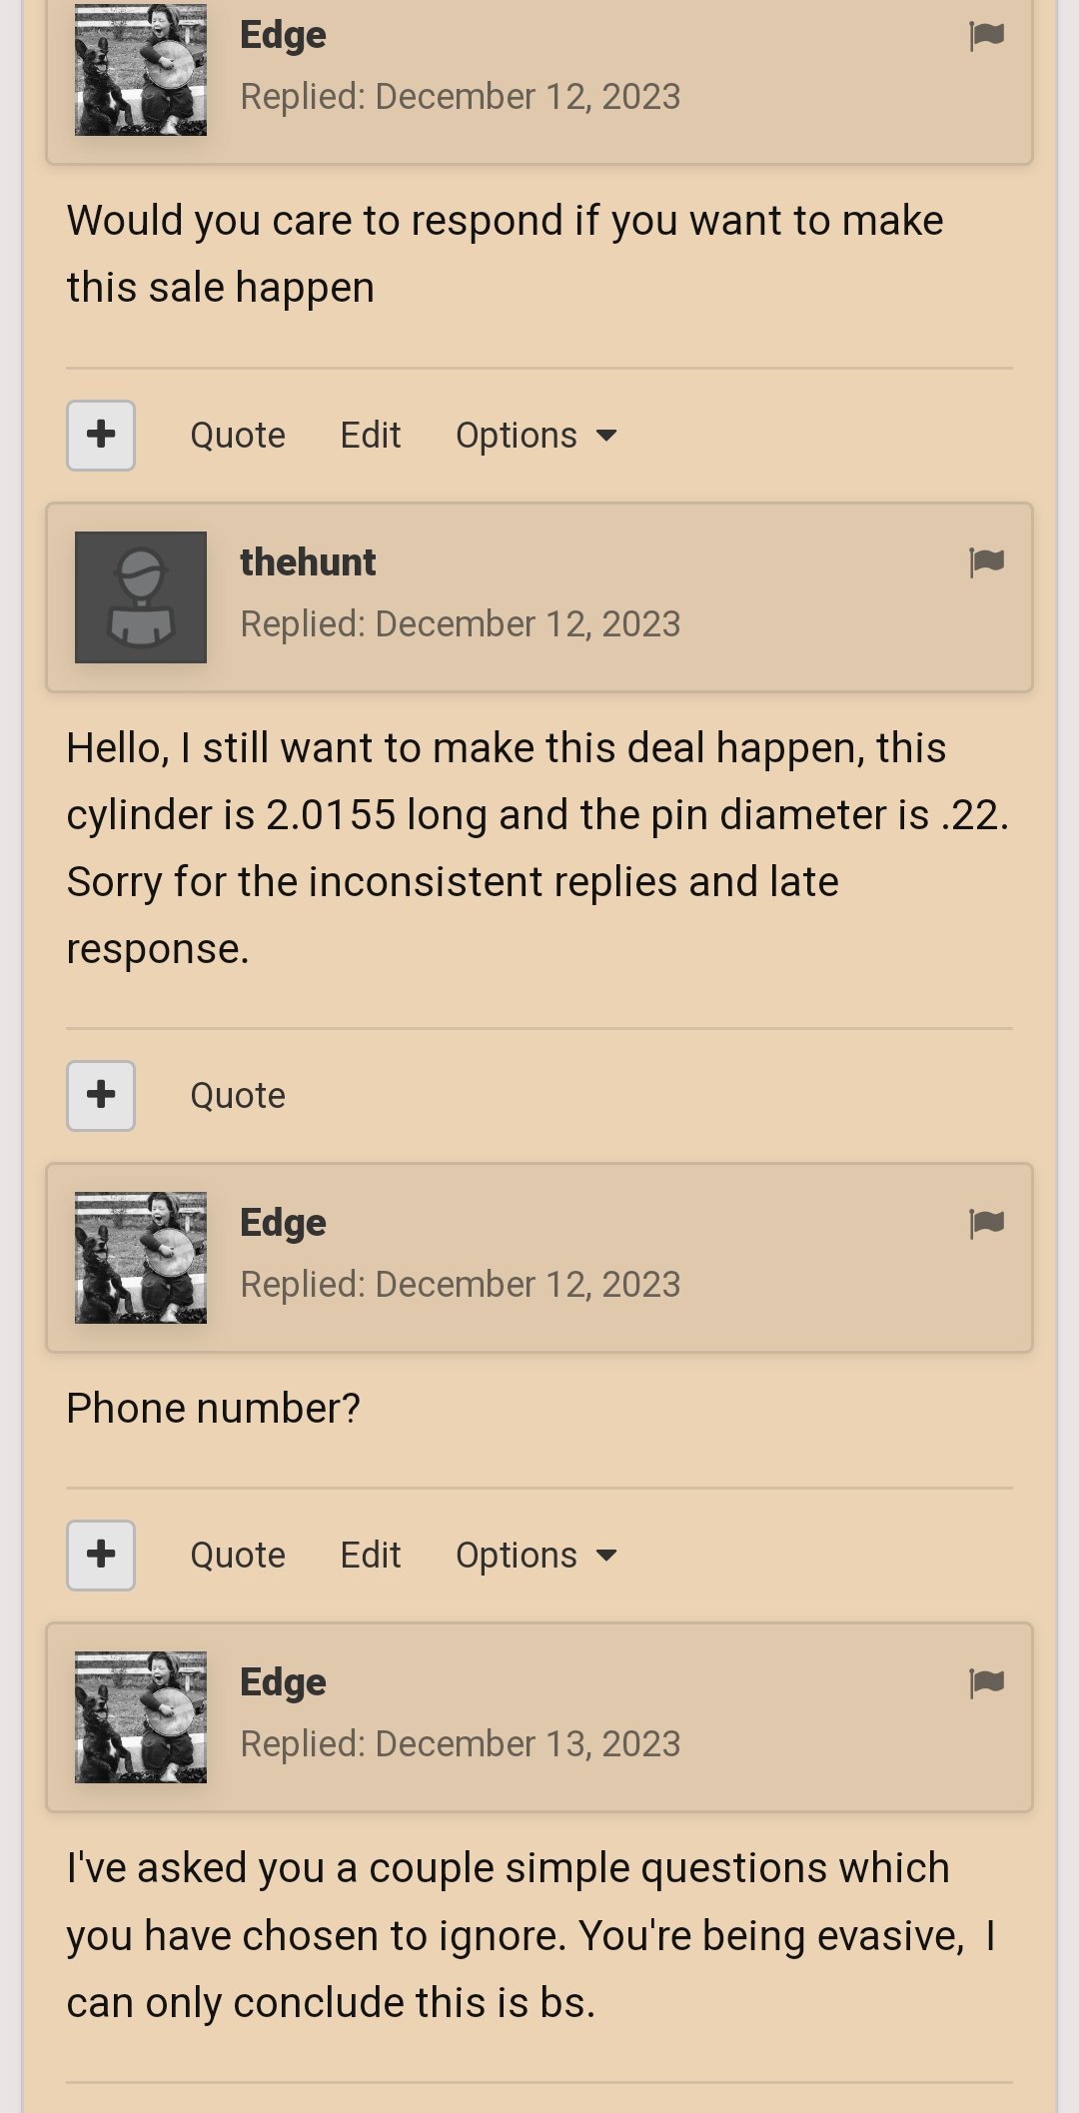Open Edge username link on 'Phone number?' post
Image resolution: width=1079 pixels, height=2113 pixels.
[283, 1223]
